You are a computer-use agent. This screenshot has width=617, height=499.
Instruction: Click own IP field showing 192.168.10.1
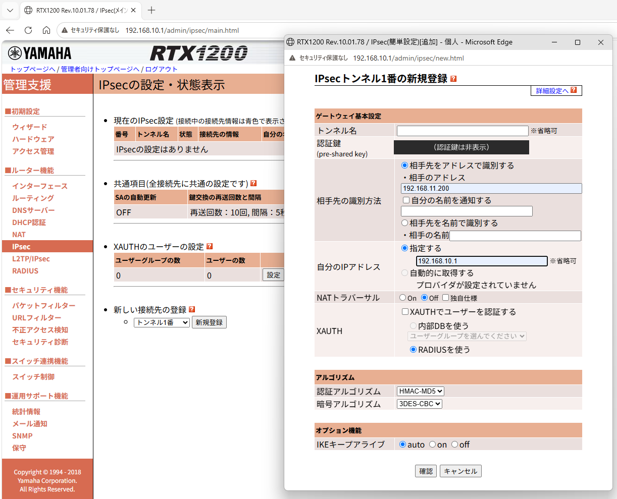pos(482,261)
